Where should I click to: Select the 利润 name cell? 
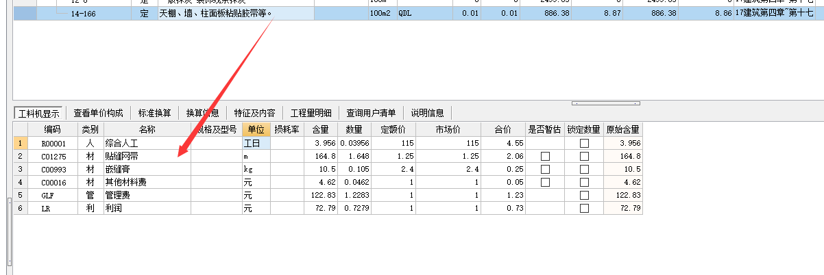[147, 208]
